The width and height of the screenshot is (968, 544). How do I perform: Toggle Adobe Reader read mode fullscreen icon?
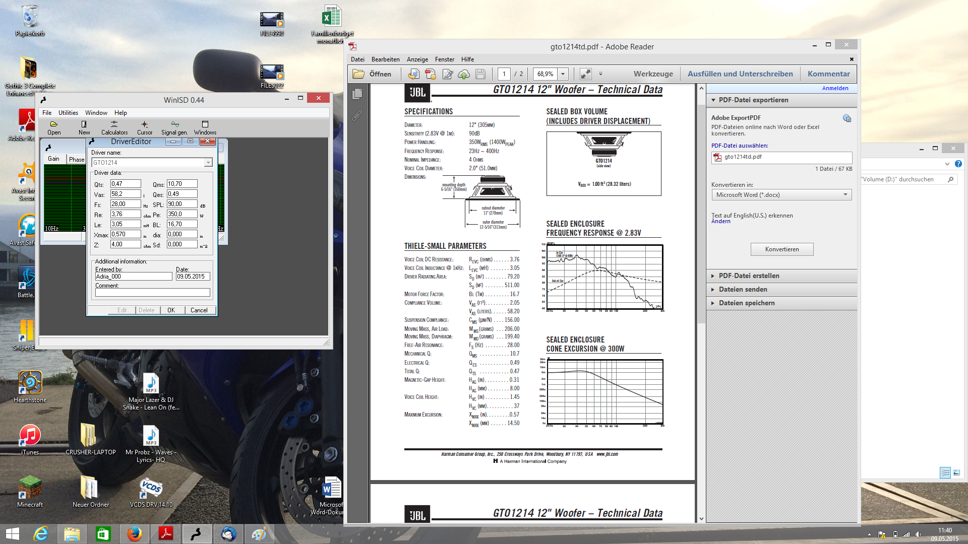[x=585, y=74]
